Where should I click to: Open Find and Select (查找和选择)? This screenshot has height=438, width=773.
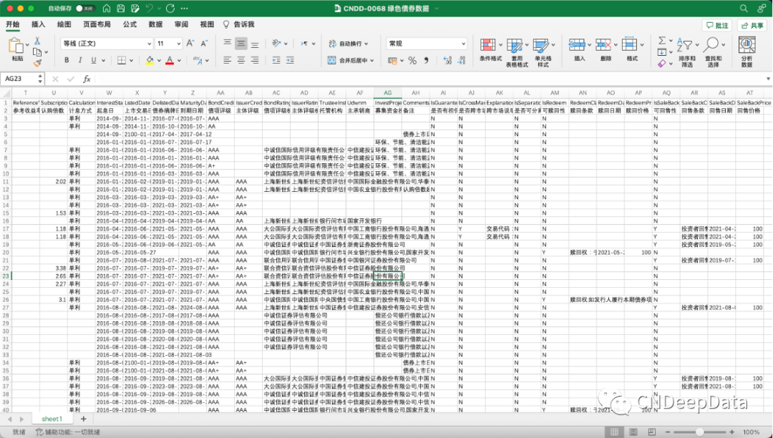coord(713,52)
